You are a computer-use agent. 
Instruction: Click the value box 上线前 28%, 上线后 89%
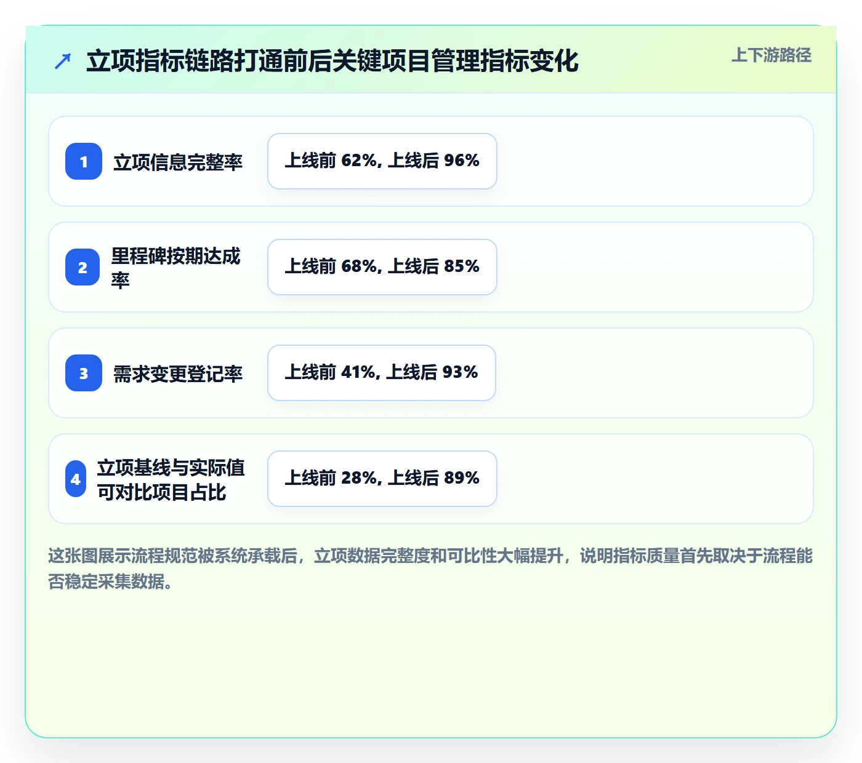tap(382, 479)
